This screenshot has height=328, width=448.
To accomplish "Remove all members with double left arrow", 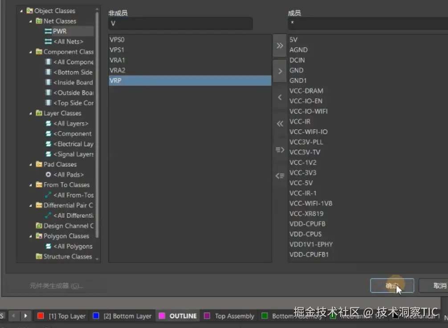I will tap(280, 123).
